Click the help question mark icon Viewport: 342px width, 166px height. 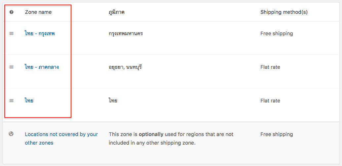coord(11,12)
